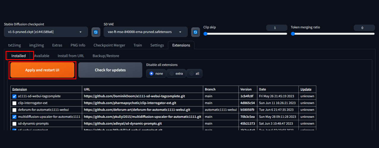Go to the Available extensions tab
Viewport: 379px width, 148px height.
(x=41, y=56)
